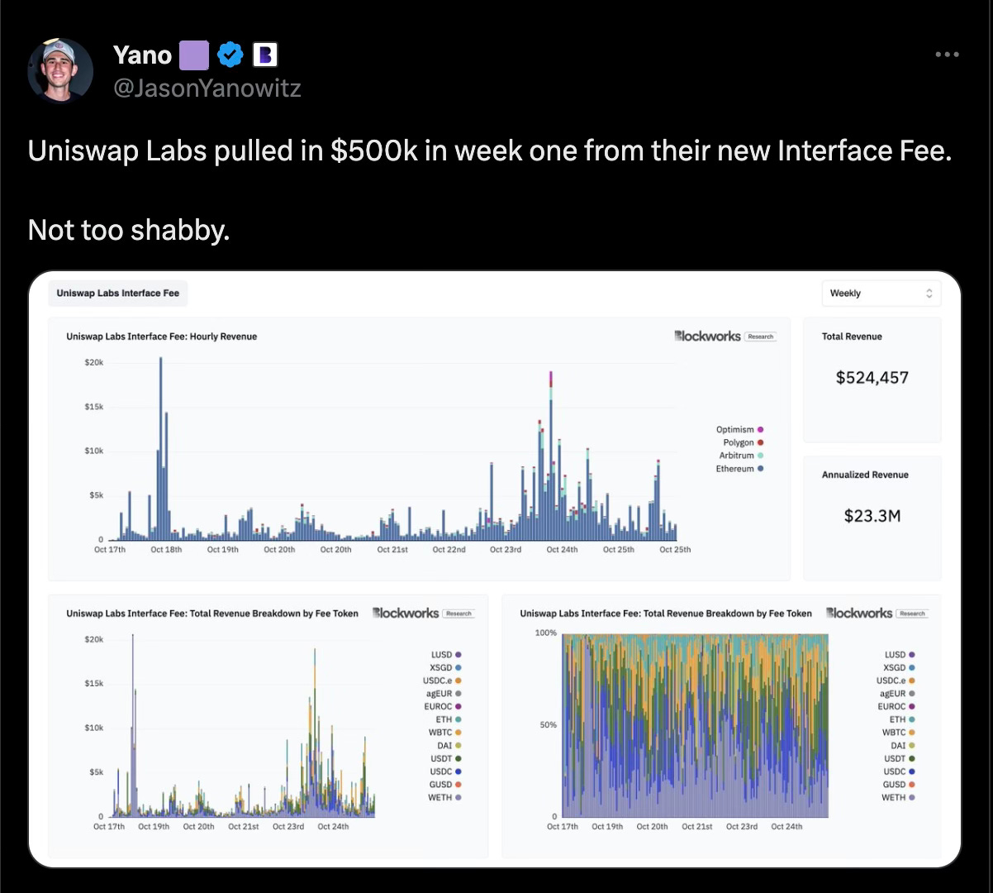The image size is (993, 893).
Task: Click the 50% label on percentage chart axis
Action: (549, 725)
